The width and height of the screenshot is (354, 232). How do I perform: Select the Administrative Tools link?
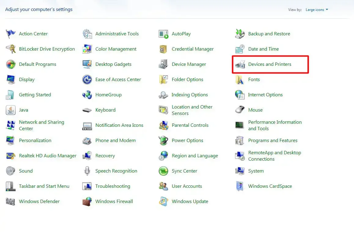tap(117, 34)
